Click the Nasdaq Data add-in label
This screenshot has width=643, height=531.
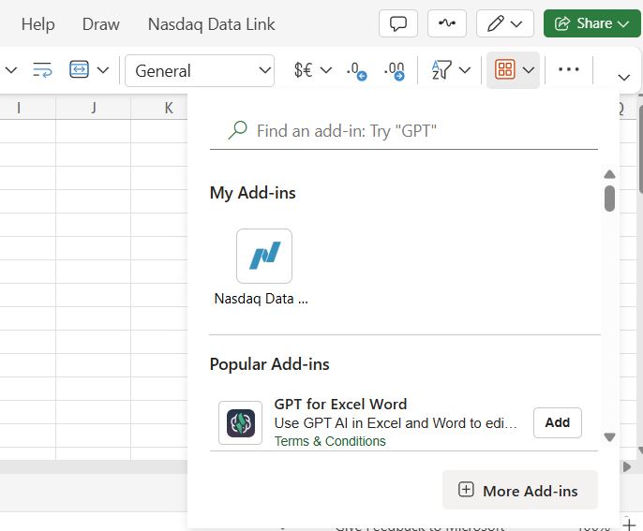pos(261,299)
